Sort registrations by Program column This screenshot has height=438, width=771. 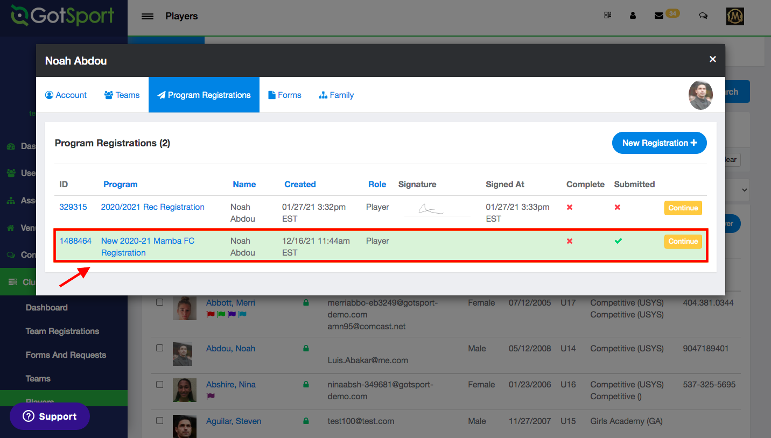(x=121, y=184)
